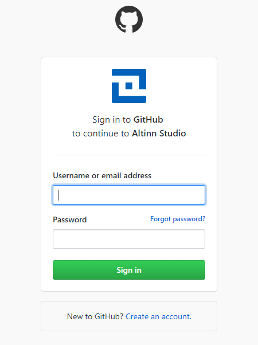Screen dimensions: 258x345
Task: Open the Forgot password? link
Action: (178, 219)
